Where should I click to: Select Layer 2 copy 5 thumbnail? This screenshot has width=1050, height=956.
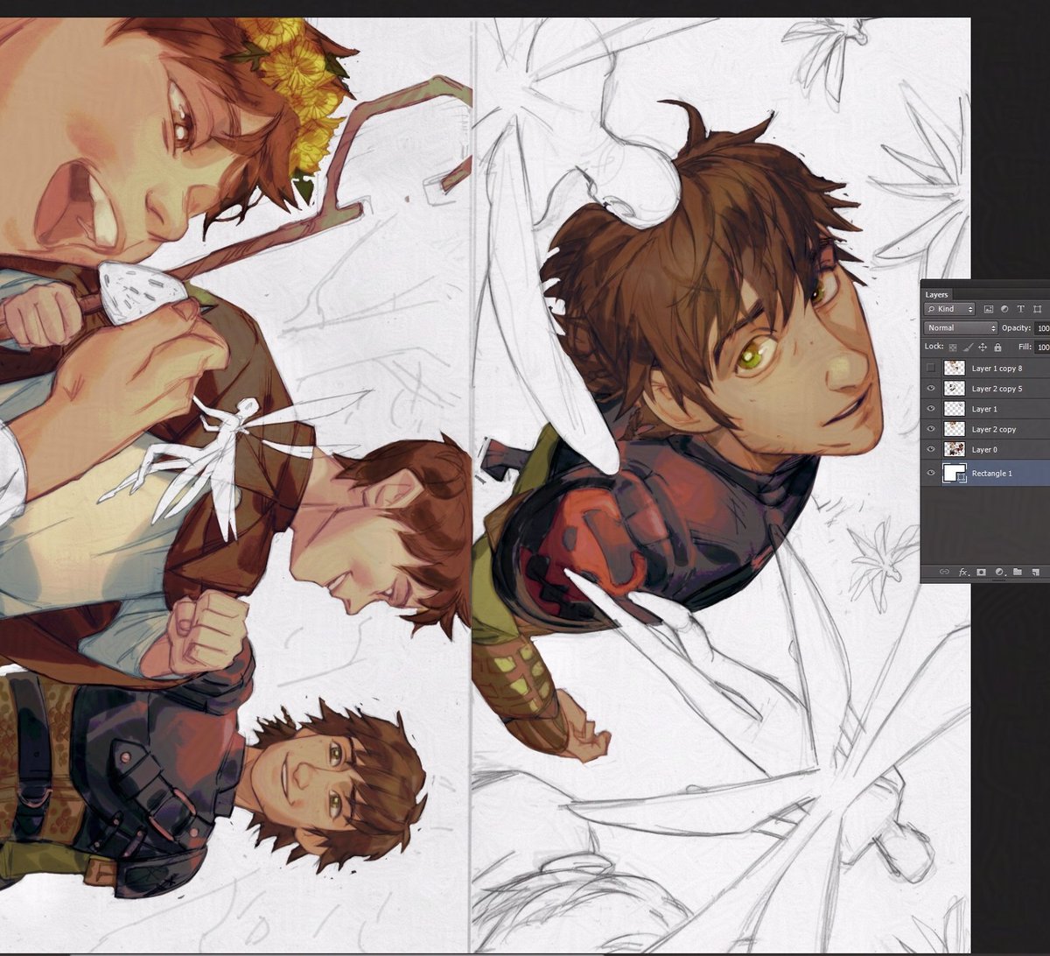955,388
